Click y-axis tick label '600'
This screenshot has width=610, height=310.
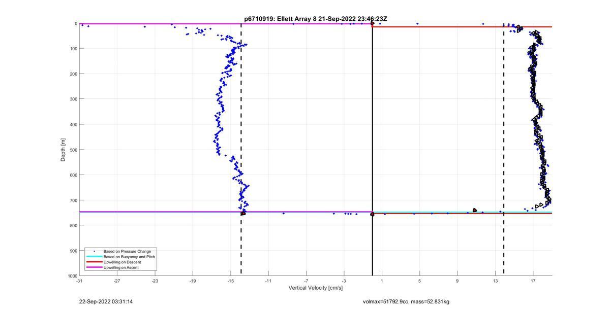click(x=73, y=175)
